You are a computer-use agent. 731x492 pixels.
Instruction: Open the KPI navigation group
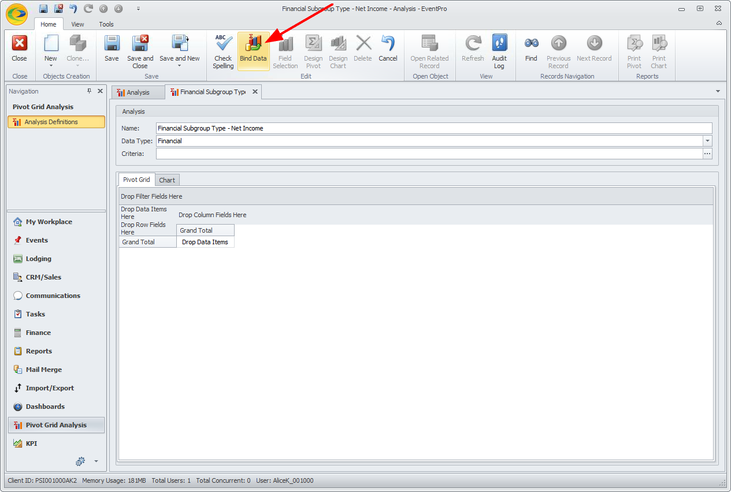coord(57,443)
